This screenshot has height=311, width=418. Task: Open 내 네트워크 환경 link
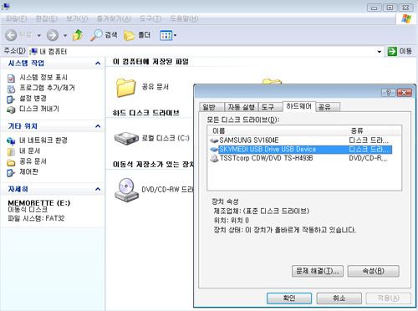[x=43, y=140]
